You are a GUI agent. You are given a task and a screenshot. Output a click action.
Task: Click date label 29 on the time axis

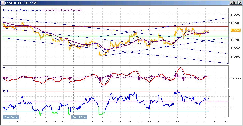tap(55, 122)
